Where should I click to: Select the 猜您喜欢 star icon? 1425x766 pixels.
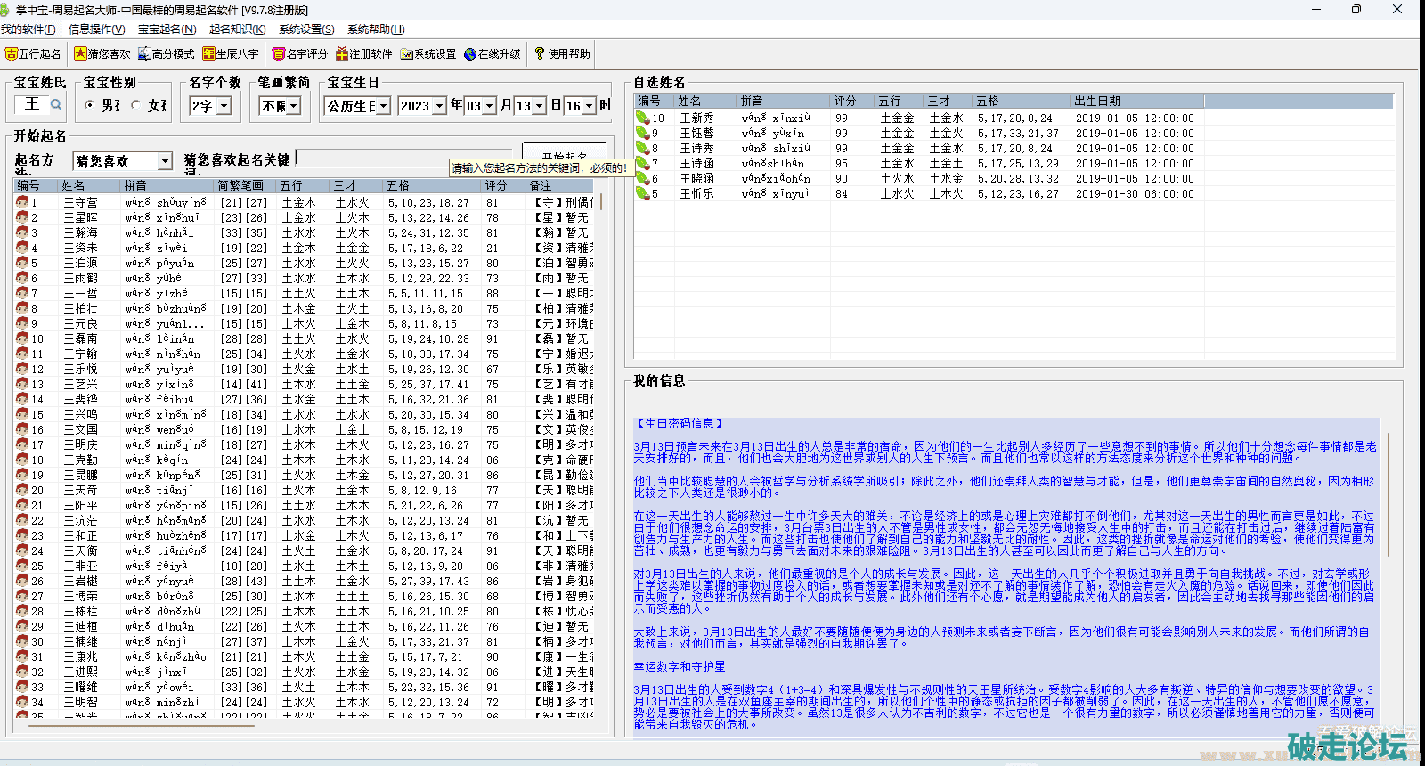tap(80, 54)
